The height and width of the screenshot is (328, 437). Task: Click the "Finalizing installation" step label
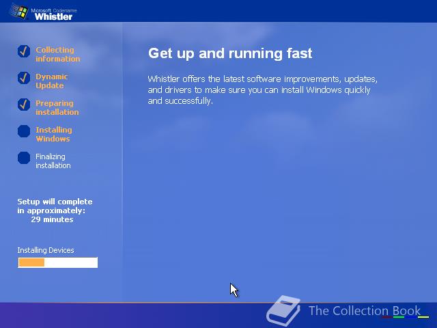(53, 161)
